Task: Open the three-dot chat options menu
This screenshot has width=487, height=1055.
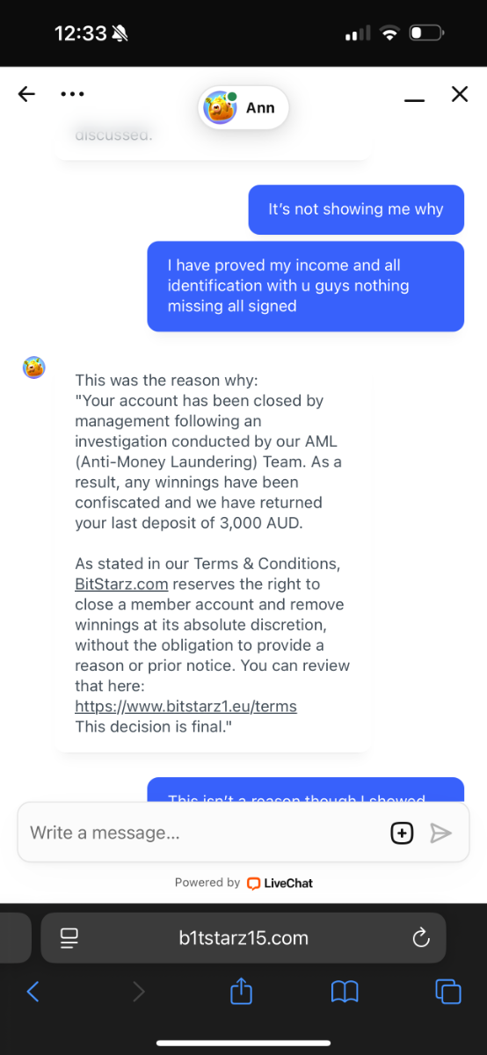Action: click(72, 94)
